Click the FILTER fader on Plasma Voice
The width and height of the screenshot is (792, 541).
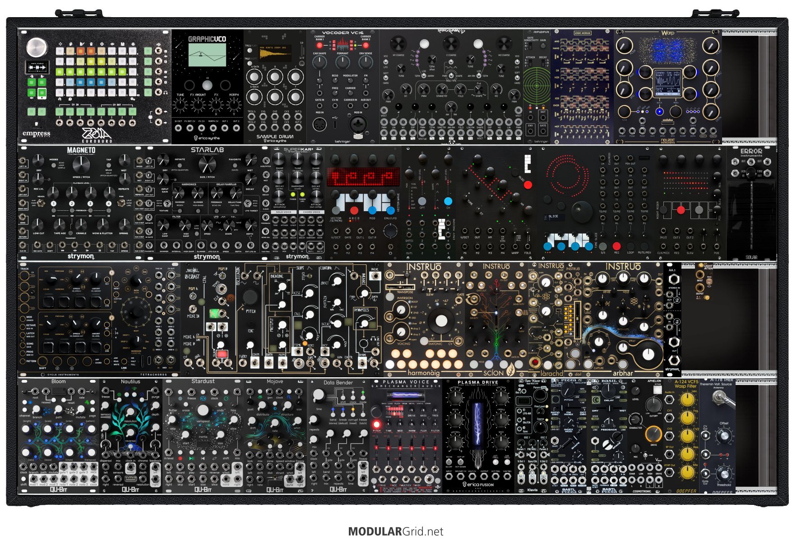click(435, 448)
